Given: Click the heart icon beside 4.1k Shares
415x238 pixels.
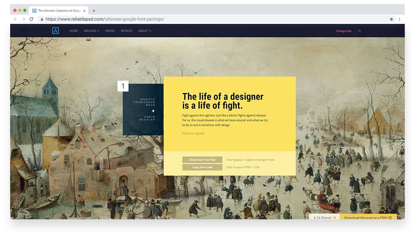Looking at the screenshot, I should click(334, 217).
